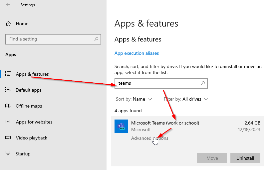
Task: Open the Filter by All drives dropdown
Action: tap(186, 99)
